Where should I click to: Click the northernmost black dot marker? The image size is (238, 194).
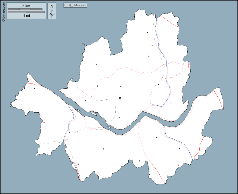[148, 33]
